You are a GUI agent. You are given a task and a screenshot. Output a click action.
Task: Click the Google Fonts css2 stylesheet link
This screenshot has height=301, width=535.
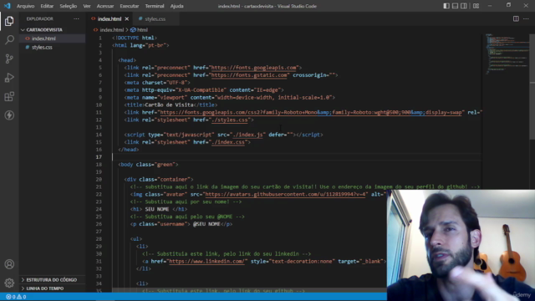pyautogui.click(x=311, y=112)
